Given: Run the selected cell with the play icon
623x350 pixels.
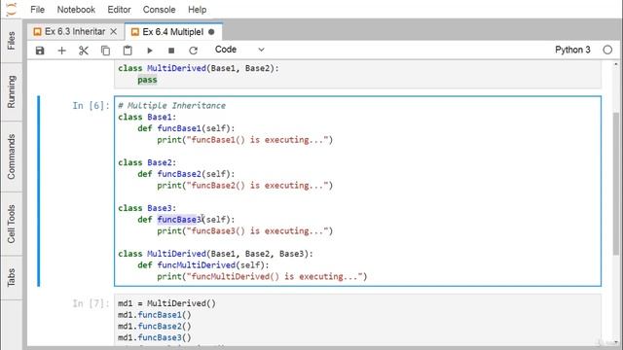Looking at the screenshot, I should pyautogui.click(x=149, y=51).
